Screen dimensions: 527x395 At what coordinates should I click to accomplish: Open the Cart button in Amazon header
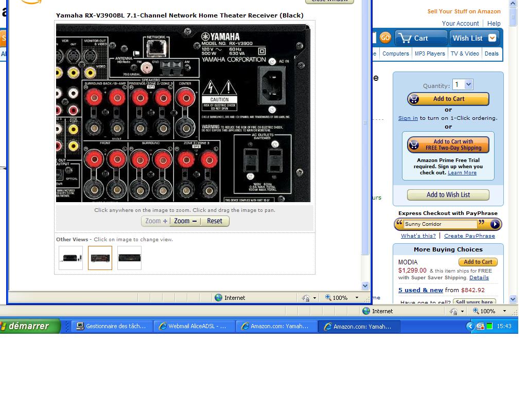421,38
